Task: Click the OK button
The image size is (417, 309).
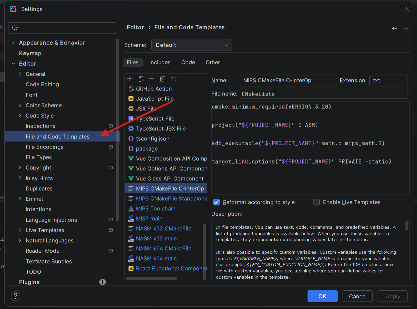Action: pos(322,296)
